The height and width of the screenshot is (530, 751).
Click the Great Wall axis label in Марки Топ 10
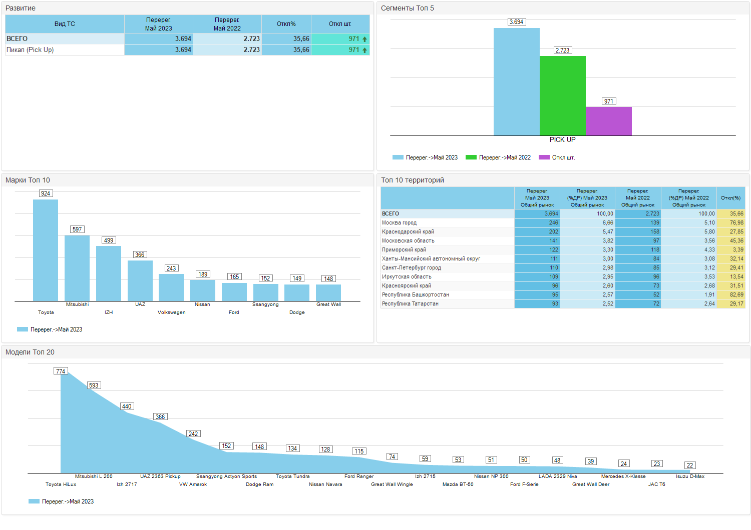[x=328, y=304]
